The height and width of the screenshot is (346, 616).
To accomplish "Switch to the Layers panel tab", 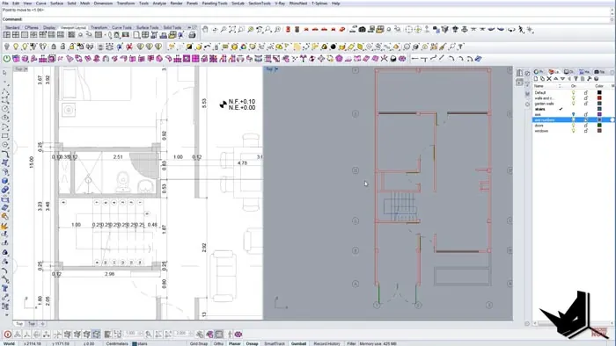I will point(554,72).
